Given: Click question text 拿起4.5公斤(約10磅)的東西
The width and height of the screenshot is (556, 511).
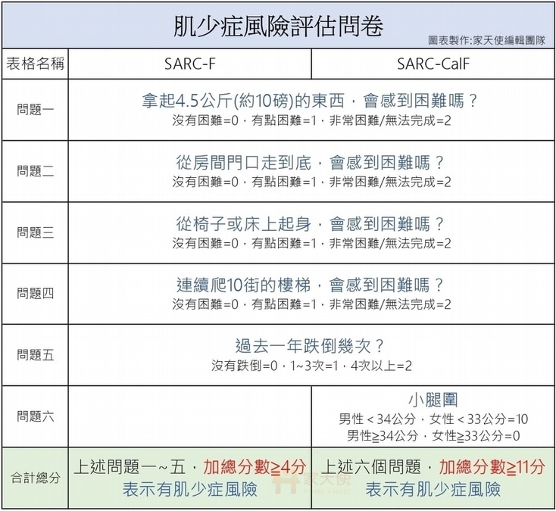Looking at the screenshot, I should pos(243,101).
